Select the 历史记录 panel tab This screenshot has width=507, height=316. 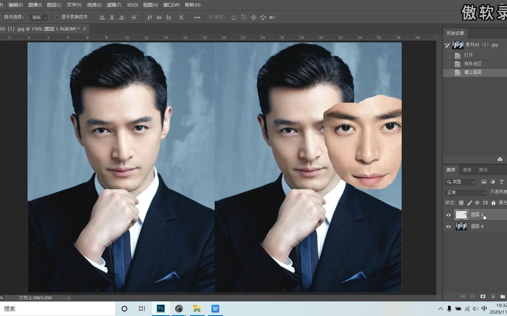coord(455,33)
